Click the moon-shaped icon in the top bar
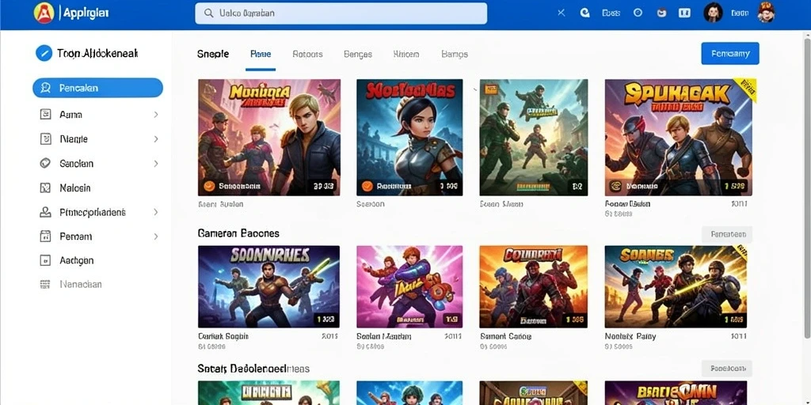 click(585, 13)
